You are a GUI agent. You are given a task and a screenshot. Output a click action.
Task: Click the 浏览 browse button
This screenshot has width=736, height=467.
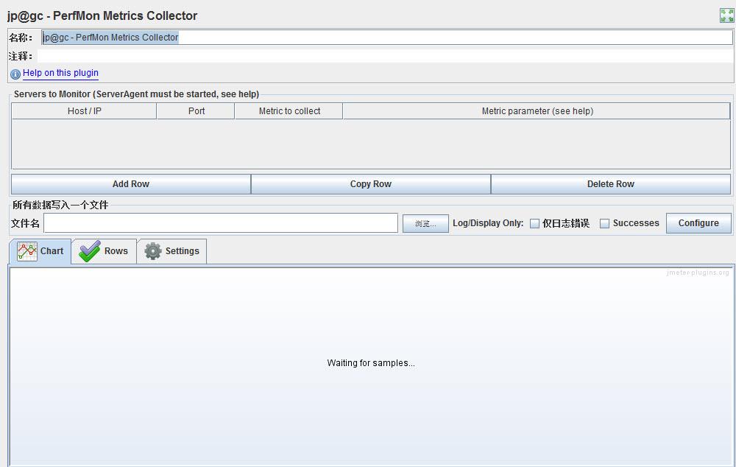(x=425, y=224)
